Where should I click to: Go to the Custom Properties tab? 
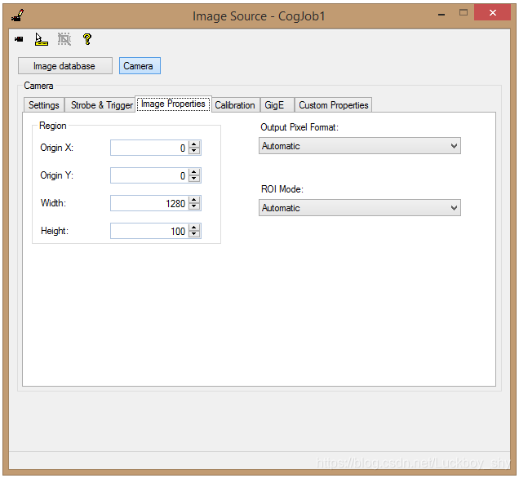[x=333, y=105]
